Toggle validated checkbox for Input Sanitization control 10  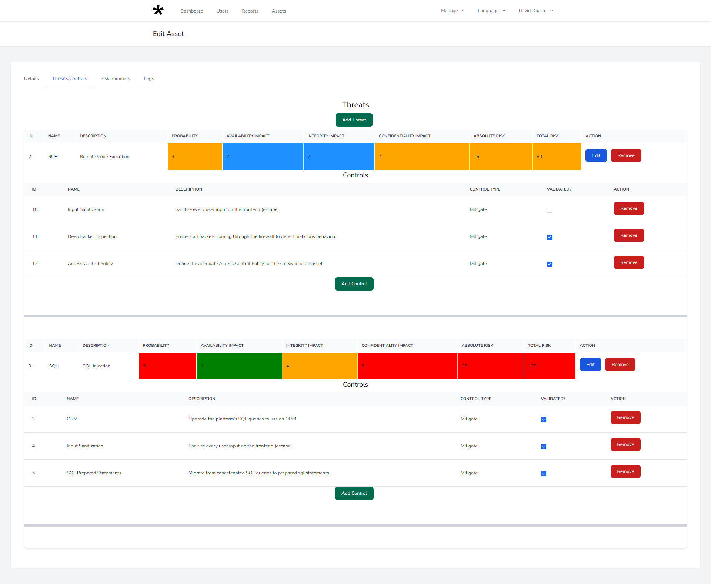click(x=550, y=210)
